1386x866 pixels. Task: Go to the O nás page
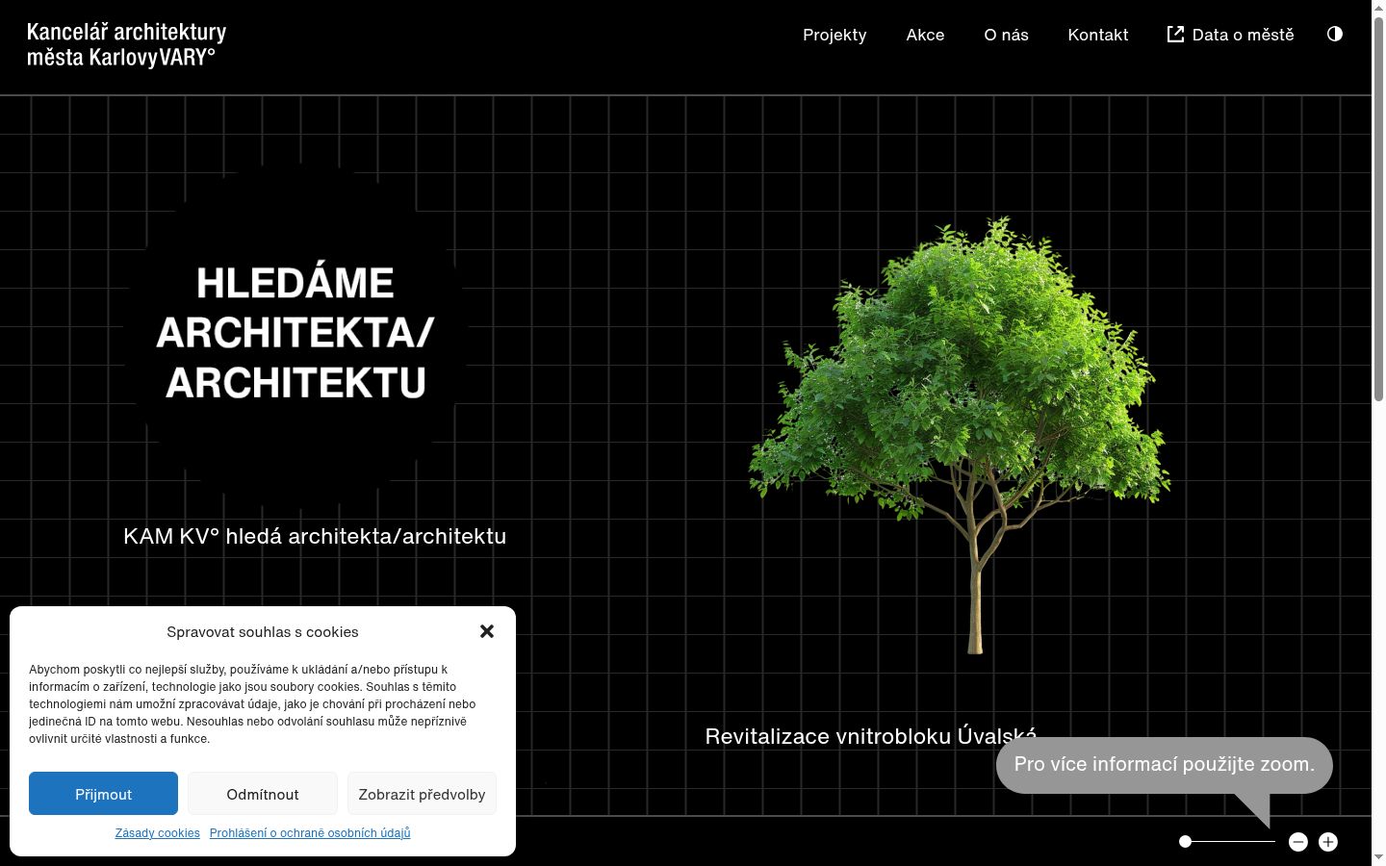pyautogui.click(x=1006, y=35)
